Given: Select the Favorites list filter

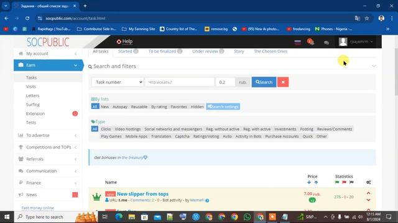Looking at the screenshot, I should (x=178, y=107).
